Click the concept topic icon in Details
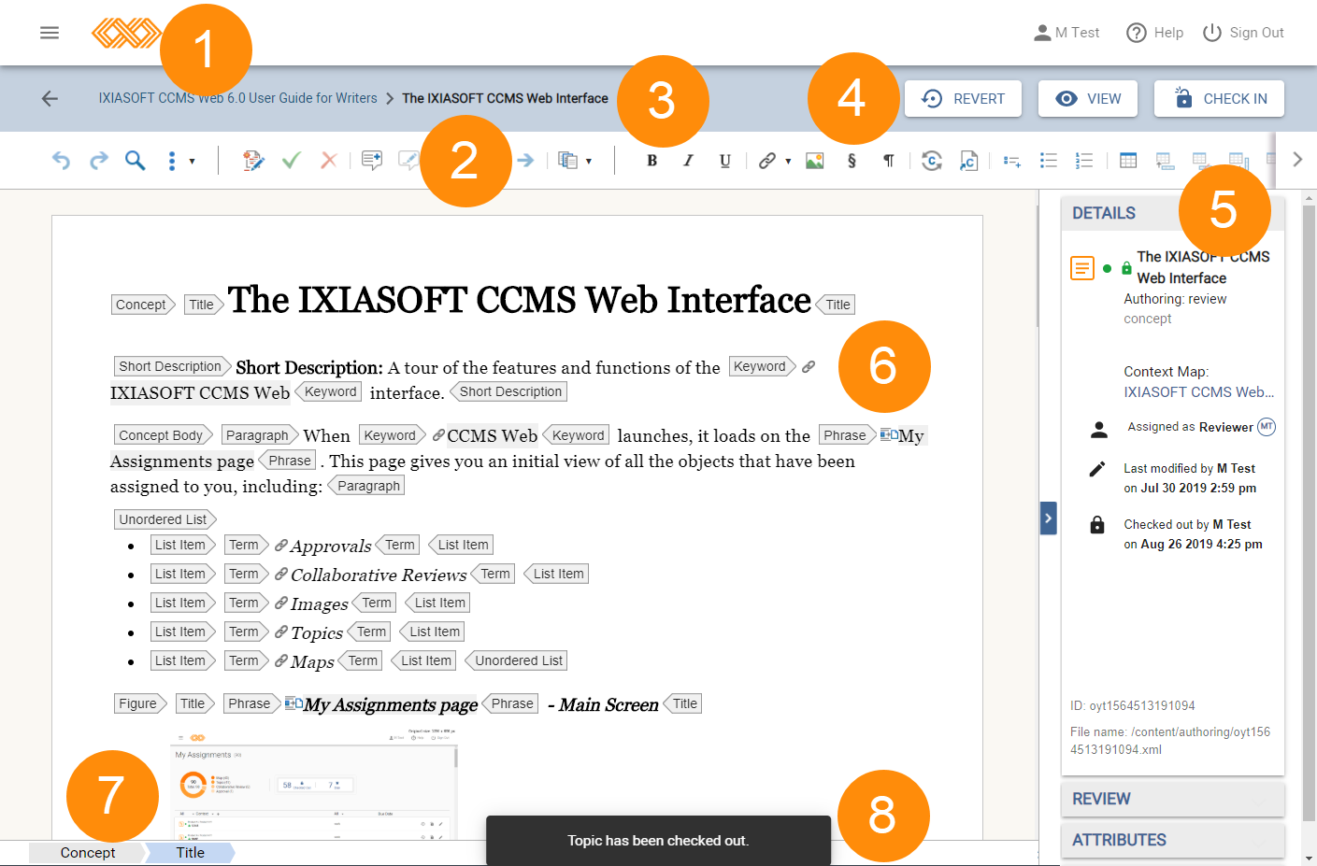 tap(1082, 268)
